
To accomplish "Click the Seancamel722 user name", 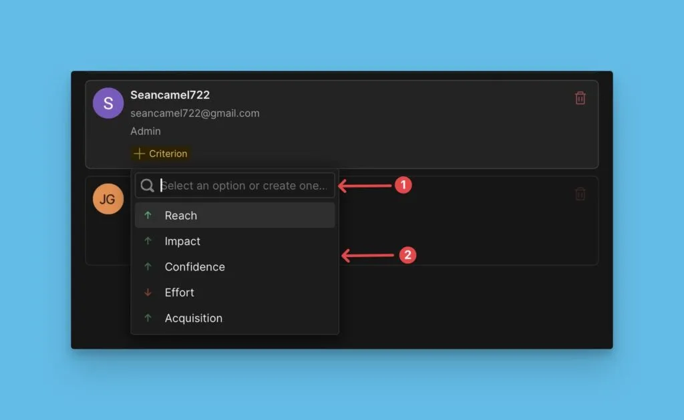I will coord(170,95).
